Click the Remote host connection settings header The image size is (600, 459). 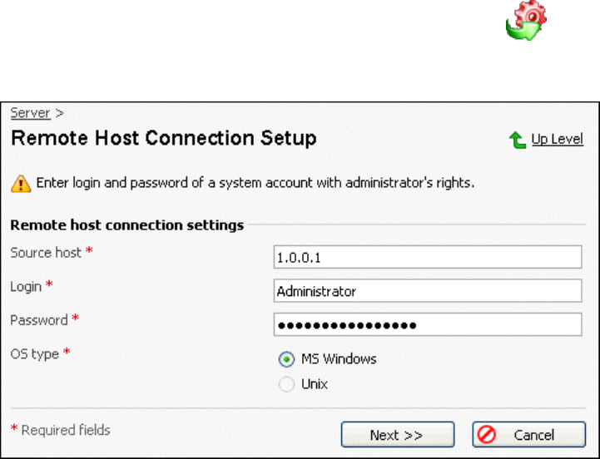click(126, 225)
